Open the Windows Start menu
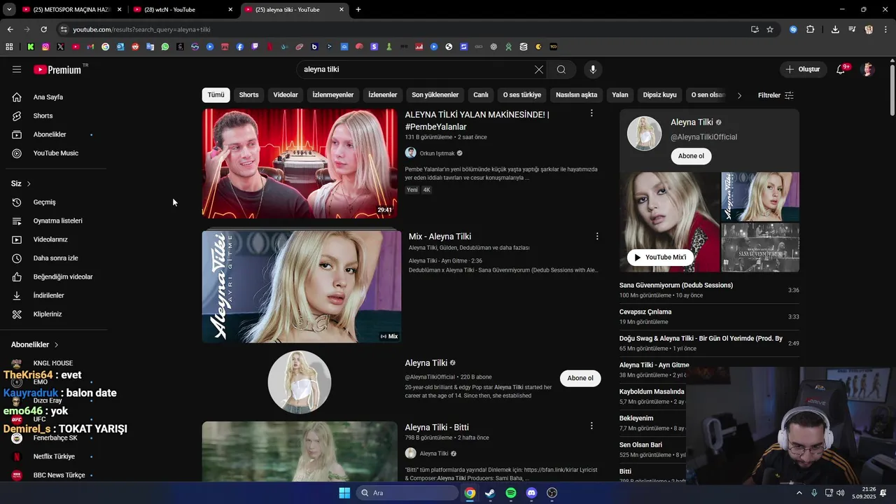896x504 pixels. point(344,493)
